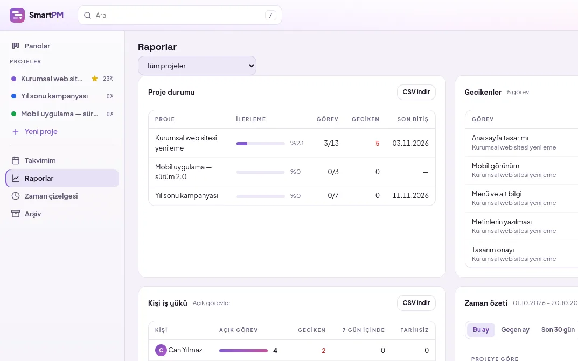Click the green dot beside Mobil uygulama
Screen dimensions: 578x361
[x=13, y=114]
